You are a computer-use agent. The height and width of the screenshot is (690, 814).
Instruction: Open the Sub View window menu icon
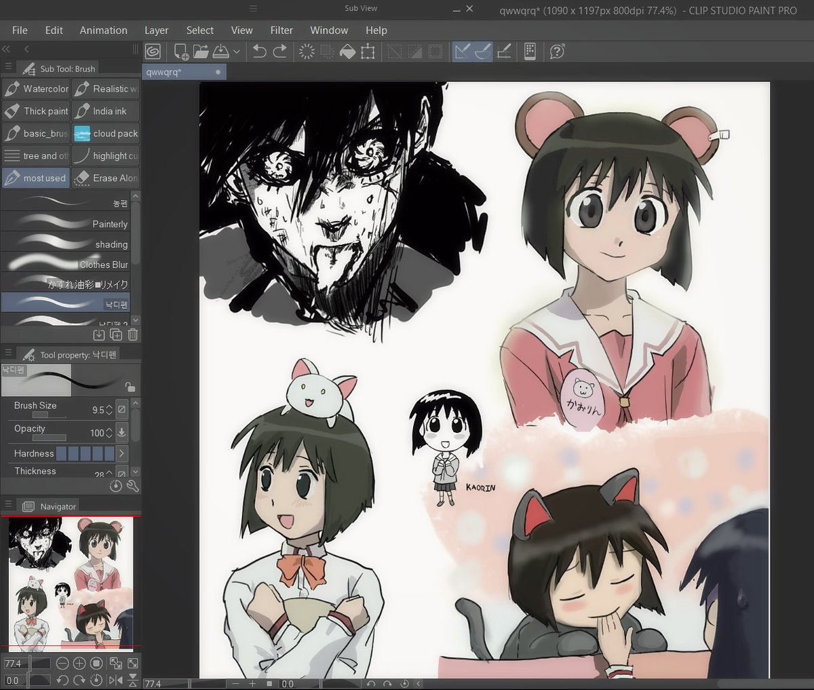pyautogui.click(x=253, y=9)
